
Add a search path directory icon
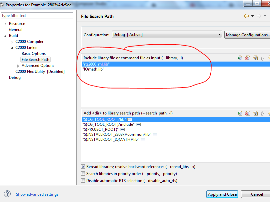(x=240, y=113)
